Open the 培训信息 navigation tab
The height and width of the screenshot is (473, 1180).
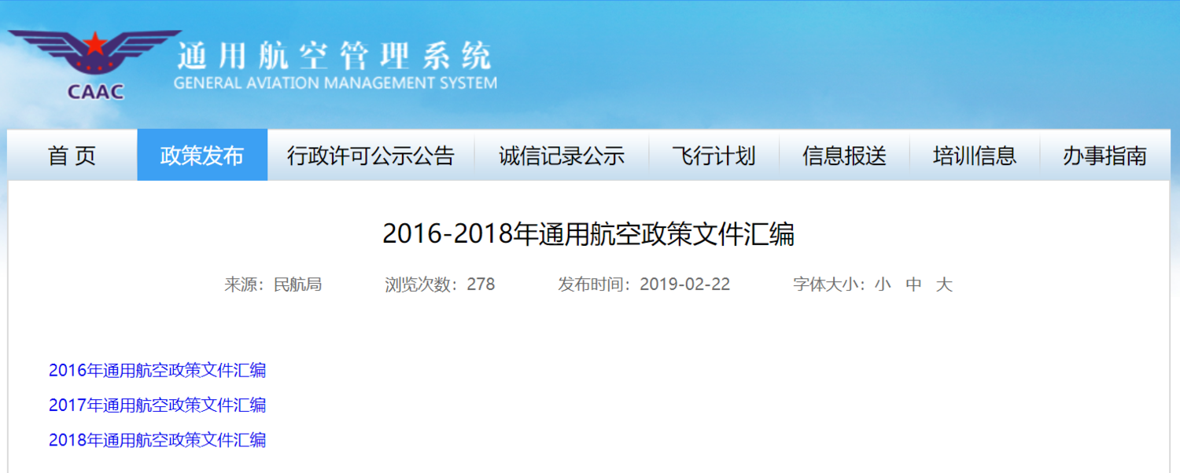click(x=975, y=156)
